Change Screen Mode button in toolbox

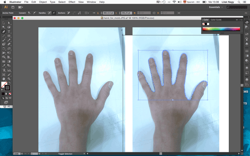point(6,102)
